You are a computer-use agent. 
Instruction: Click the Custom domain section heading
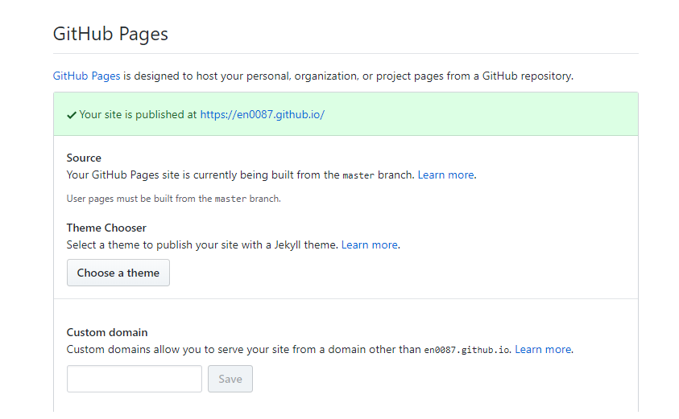107,332
